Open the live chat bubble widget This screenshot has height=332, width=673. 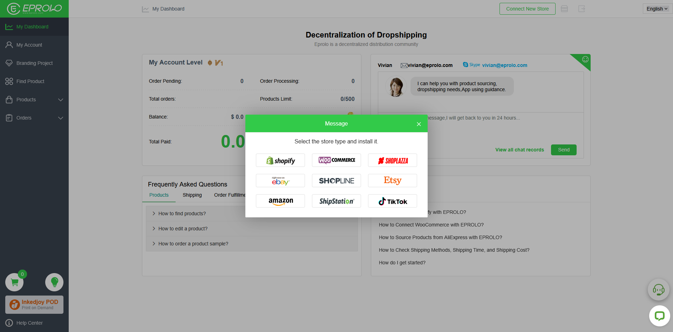tap(659, 316)
